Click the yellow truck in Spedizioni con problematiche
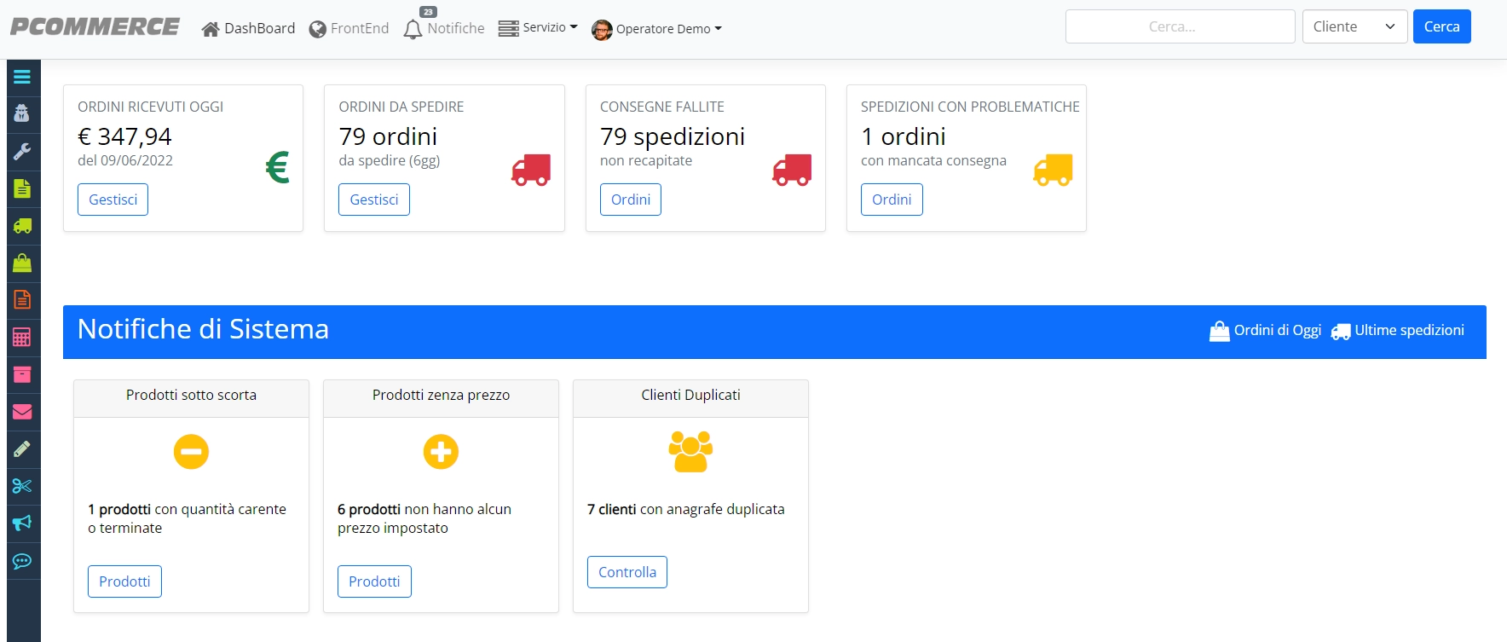Viewport: 1507px width, 642px height. [x=1053, y=170]
